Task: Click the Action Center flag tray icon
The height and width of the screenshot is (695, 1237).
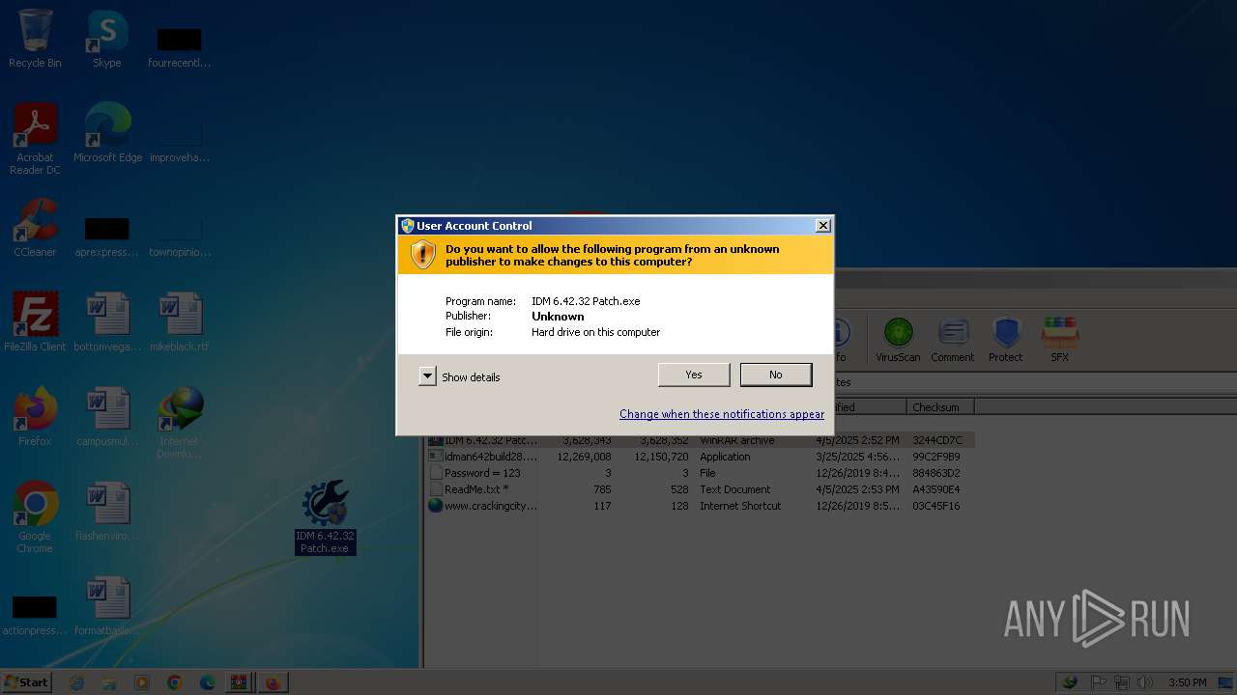Action: [1100, 682]
